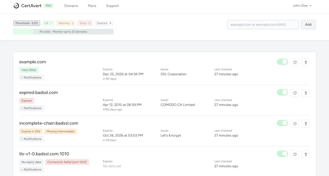Open the Domains nav item

point(71,6)
